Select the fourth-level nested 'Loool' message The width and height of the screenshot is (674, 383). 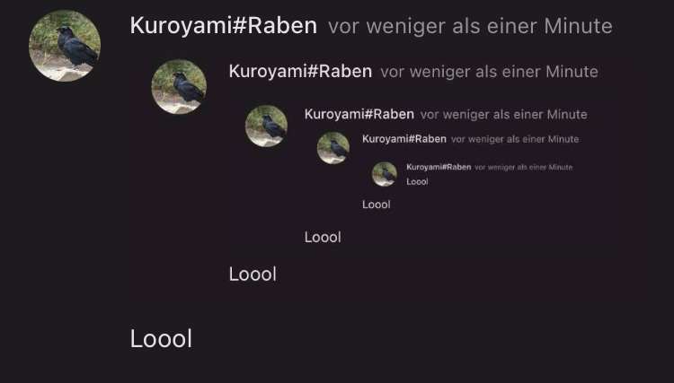coord(377,205)
